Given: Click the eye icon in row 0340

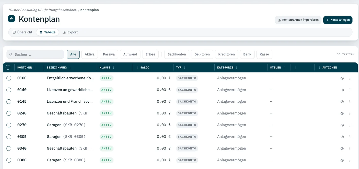Looking at the screenshot, I should pos(342,149).
